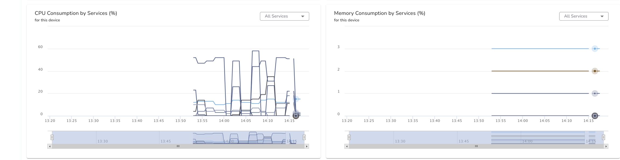Open Memory Consumption All Services dropdown
Viewport: 620px width, 160px height.
click(583, 16)
